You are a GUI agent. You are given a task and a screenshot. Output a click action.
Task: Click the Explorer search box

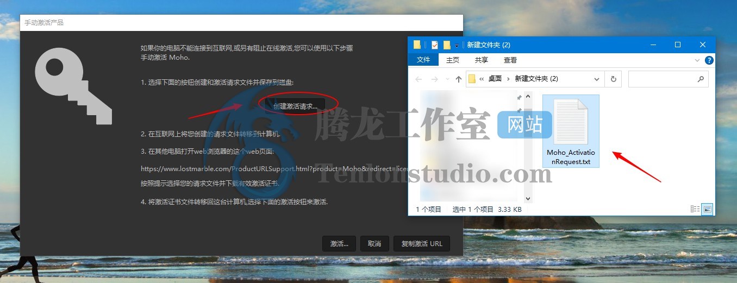pyautogui.click(x=668, y=79)
